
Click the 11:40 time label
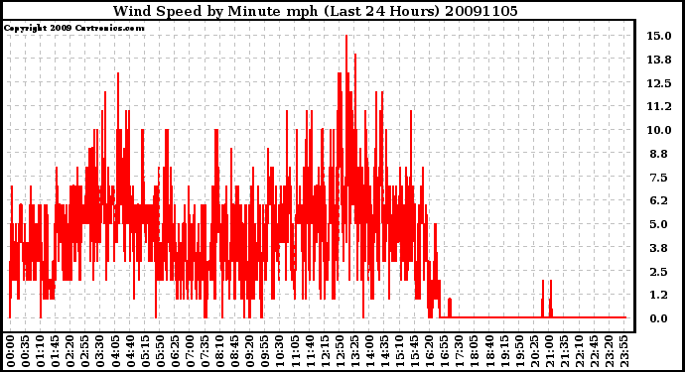pos(310,351)
